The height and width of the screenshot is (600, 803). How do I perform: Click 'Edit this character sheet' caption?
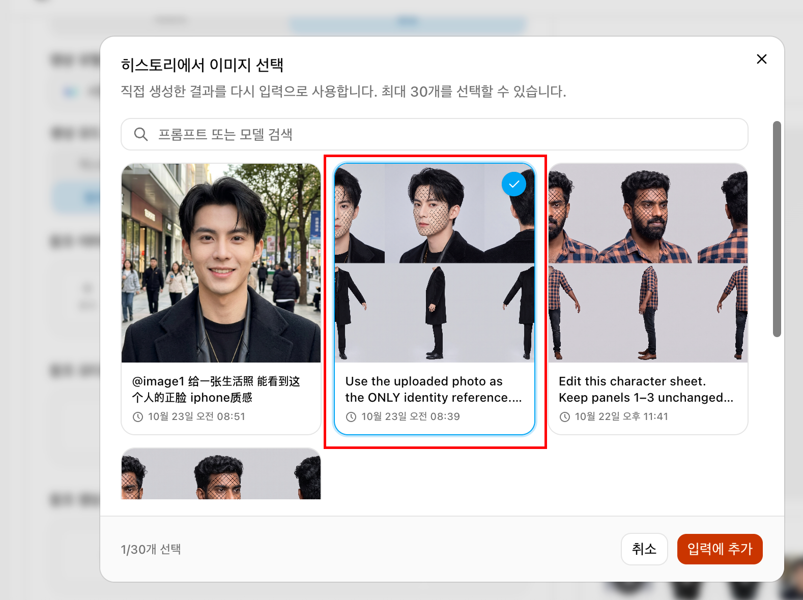click(646, 389)
